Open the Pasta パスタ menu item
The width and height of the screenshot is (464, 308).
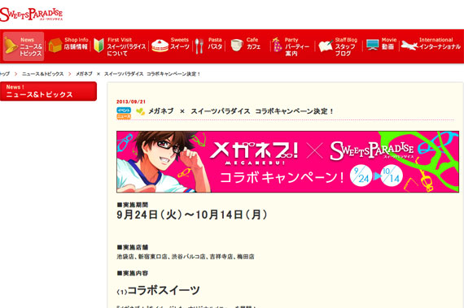(x=208, y=46)
